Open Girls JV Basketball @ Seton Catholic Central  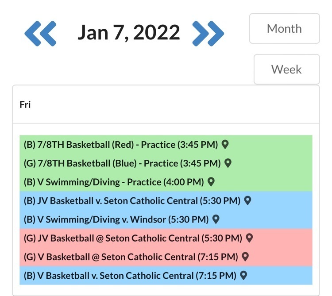[132, 238]
